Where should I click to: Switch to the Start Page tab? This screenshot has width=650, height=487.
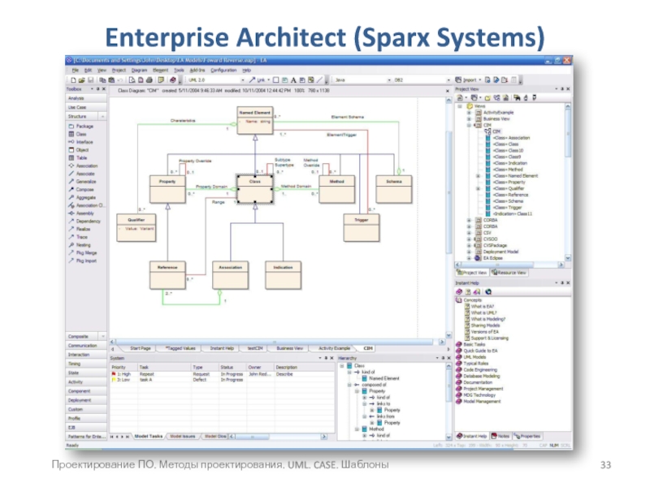(x=141, y=348)
